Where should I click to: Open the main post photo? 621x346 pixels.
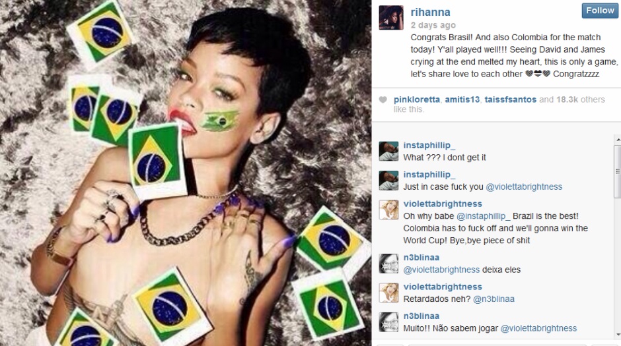click(x=186, y=173)
